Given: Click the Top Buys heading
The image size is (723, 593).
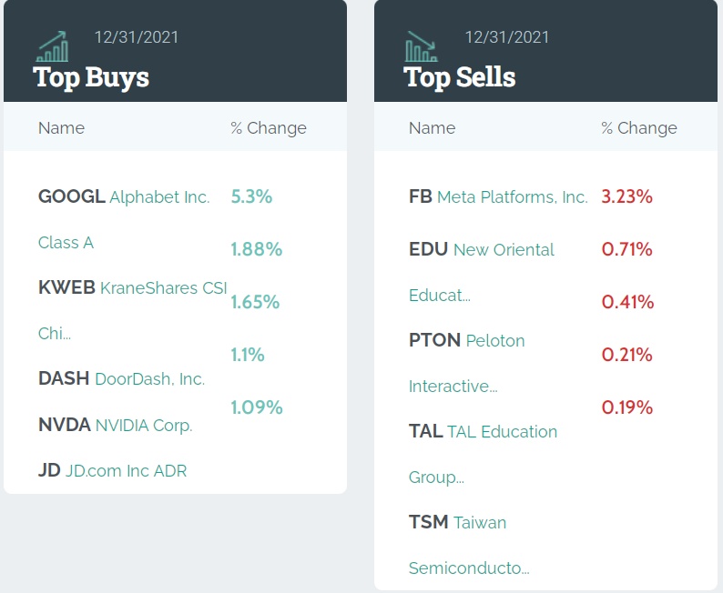Looking at the screenshot, I should pyautogui.click(x=91, y=77).
